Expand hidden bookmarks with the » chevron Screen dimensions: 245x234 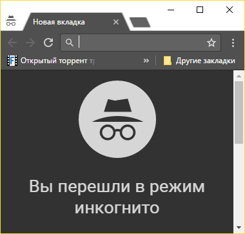[x=146, y=61]
